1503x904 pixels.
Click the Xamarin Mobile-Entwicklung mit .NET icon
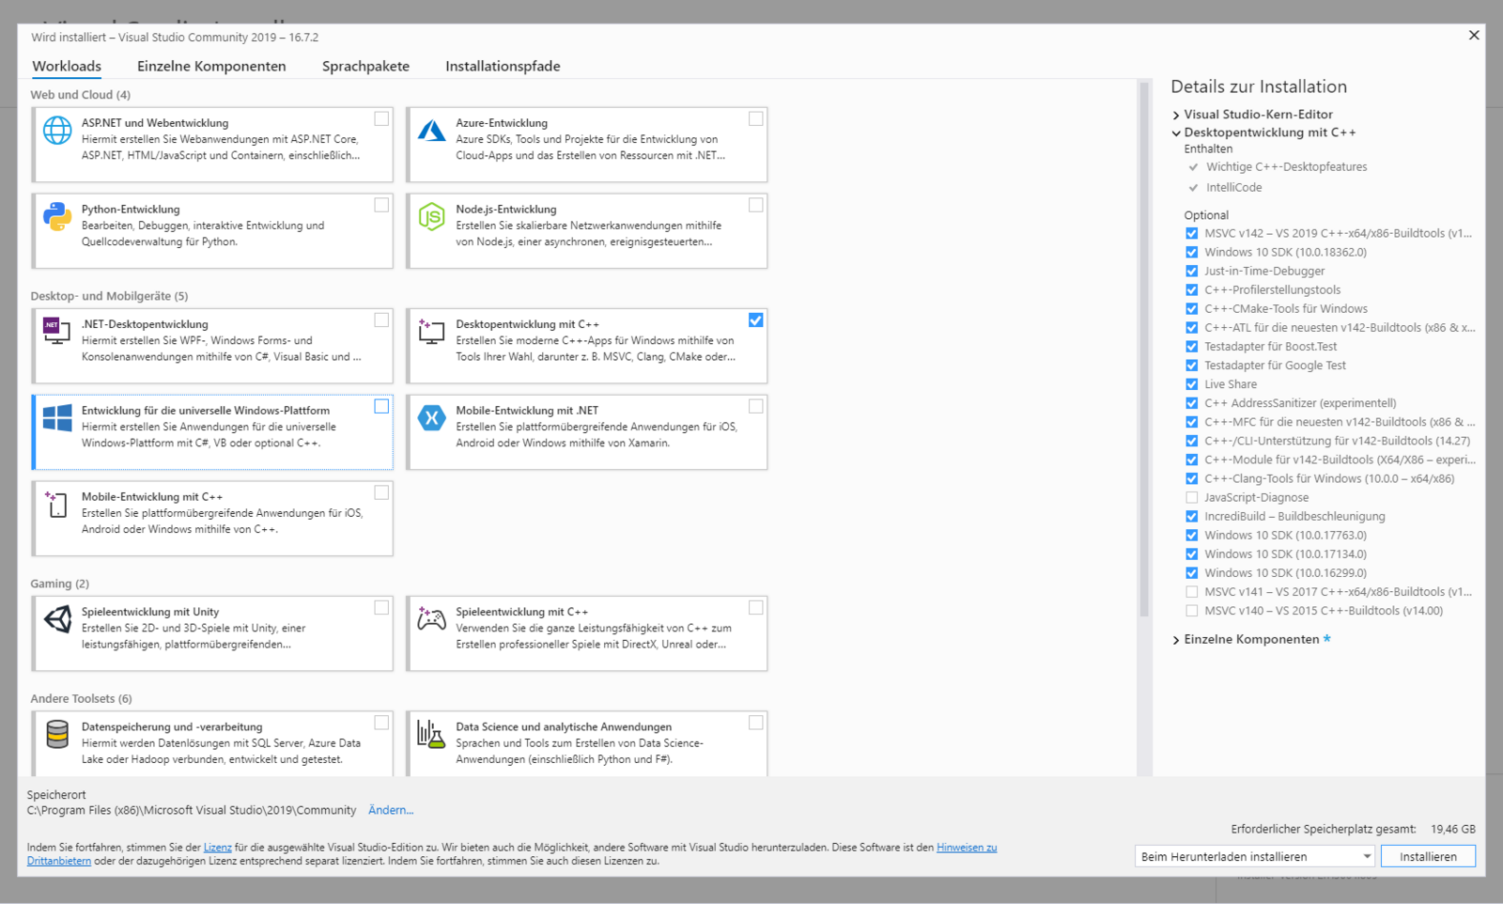431,418
